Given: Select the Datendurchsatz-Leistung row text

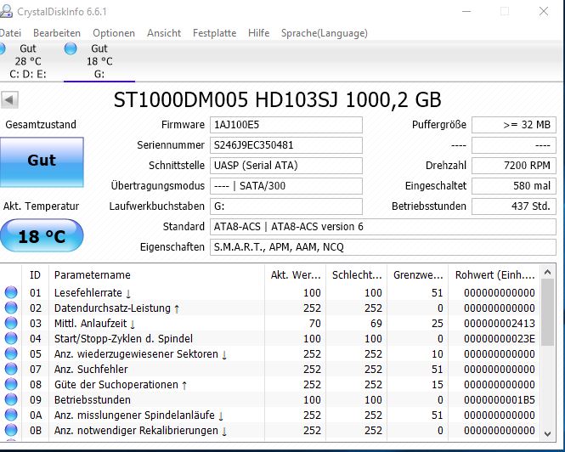Looking at the screenshot, I should 112,308.
